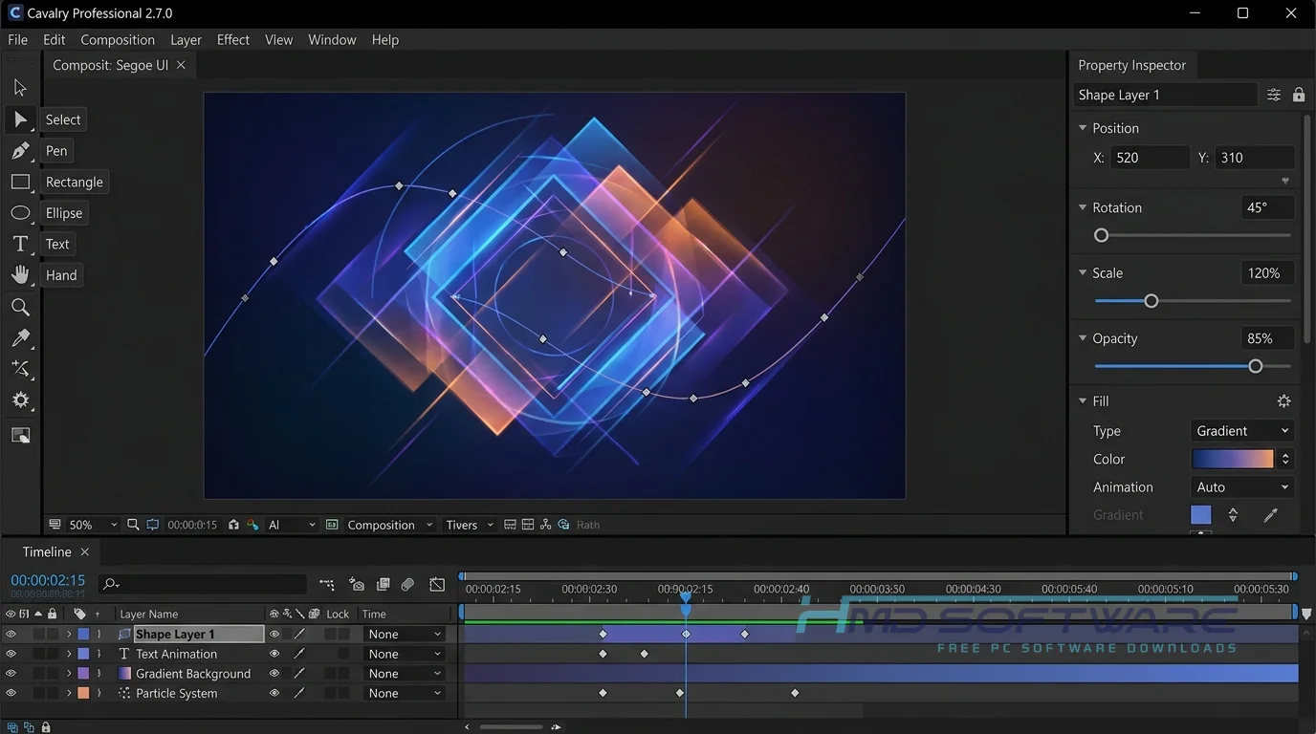Click the stacked frames icon in timeline
Screen dimensions: 1316x734
(384, 584)
